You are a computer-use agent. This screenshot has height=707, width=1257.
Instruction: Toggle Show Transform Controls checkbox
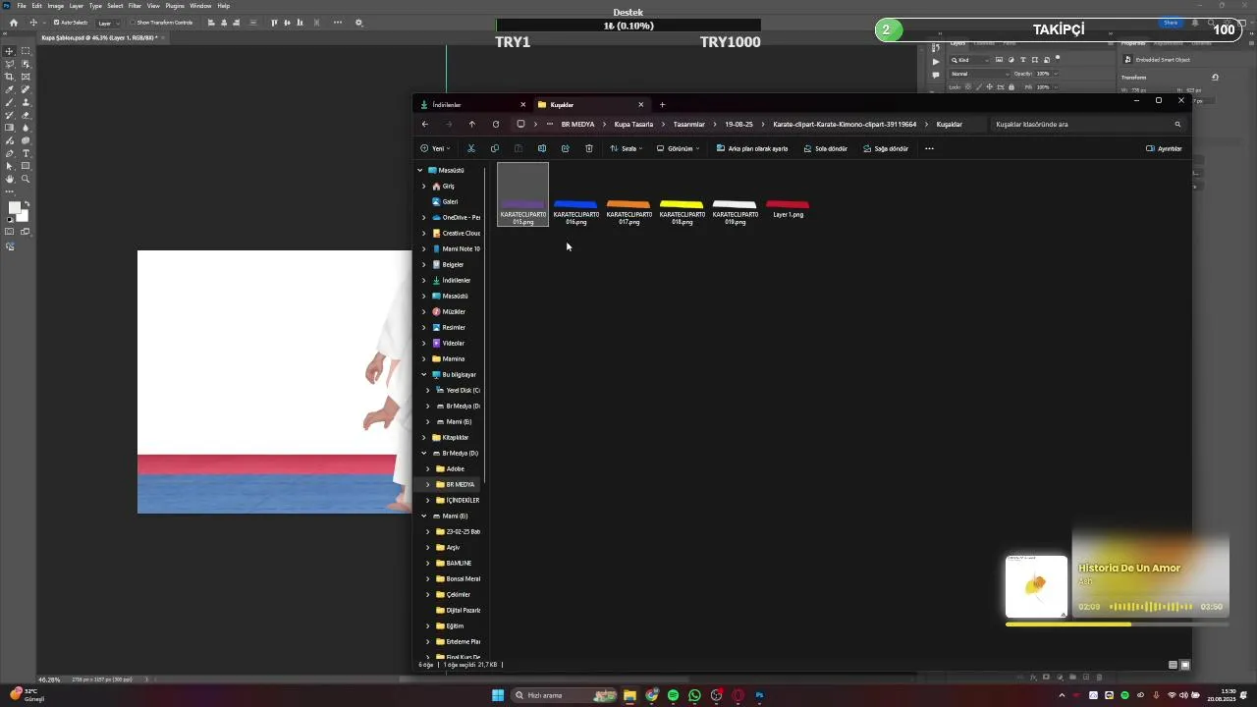tap(133, 23)
